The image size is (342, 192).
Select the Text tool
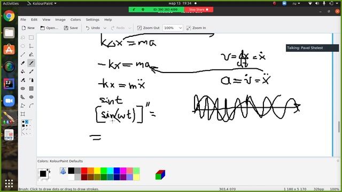[x=31, y=46]
